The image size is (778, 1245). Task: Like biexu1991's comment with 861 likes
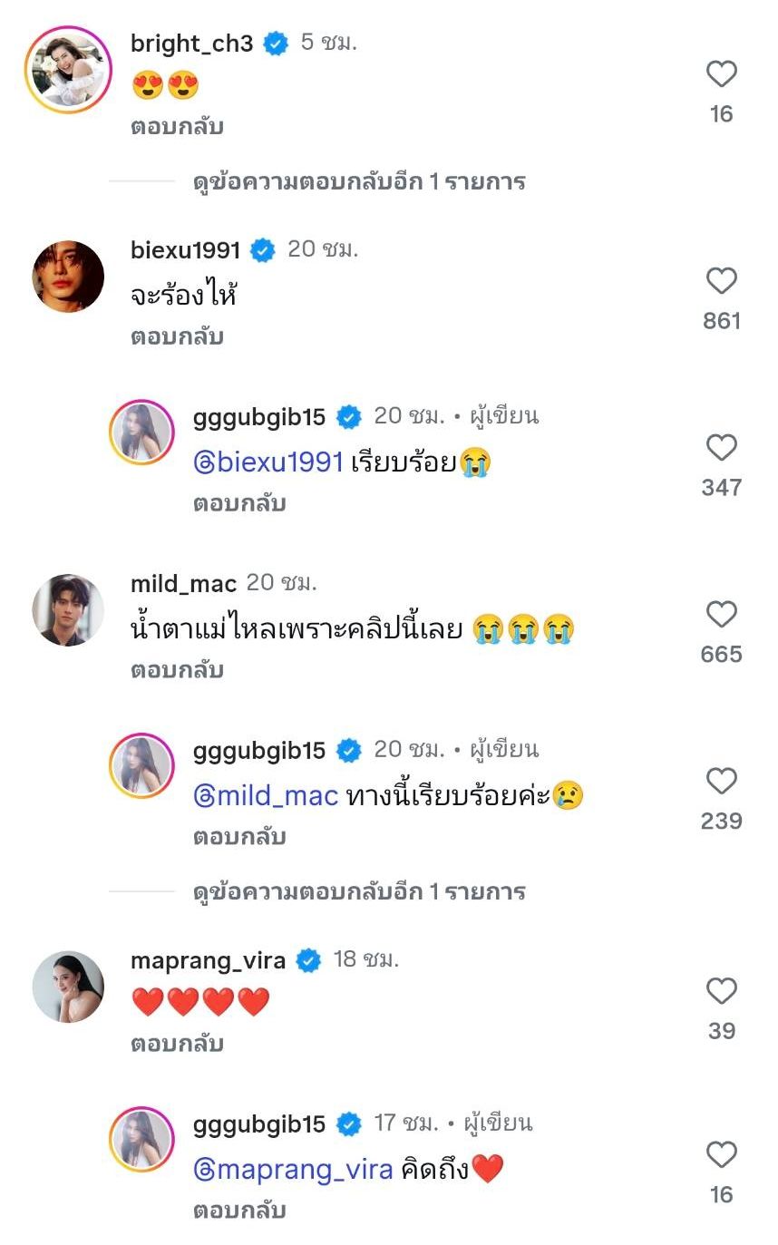click(721, 281)
